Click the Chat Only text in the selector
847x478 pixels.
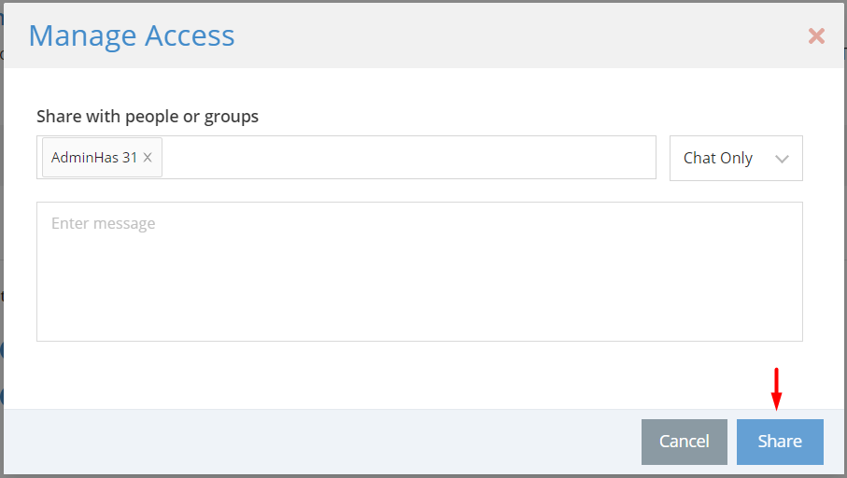tap(717, 158)
